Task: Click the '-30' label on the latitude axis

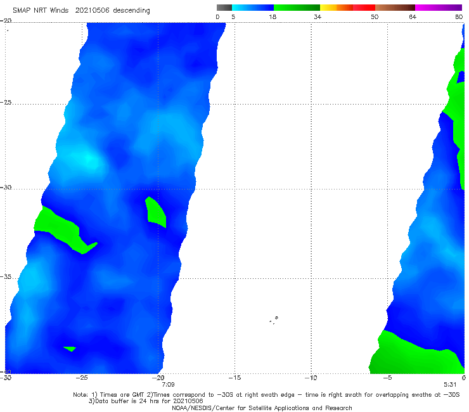Action: pyautogui.click(x=6, y=187)
